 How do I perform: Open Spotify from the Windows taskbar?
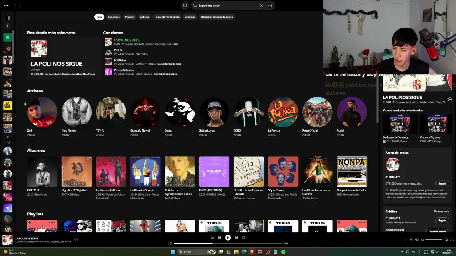tap(283, 252)
